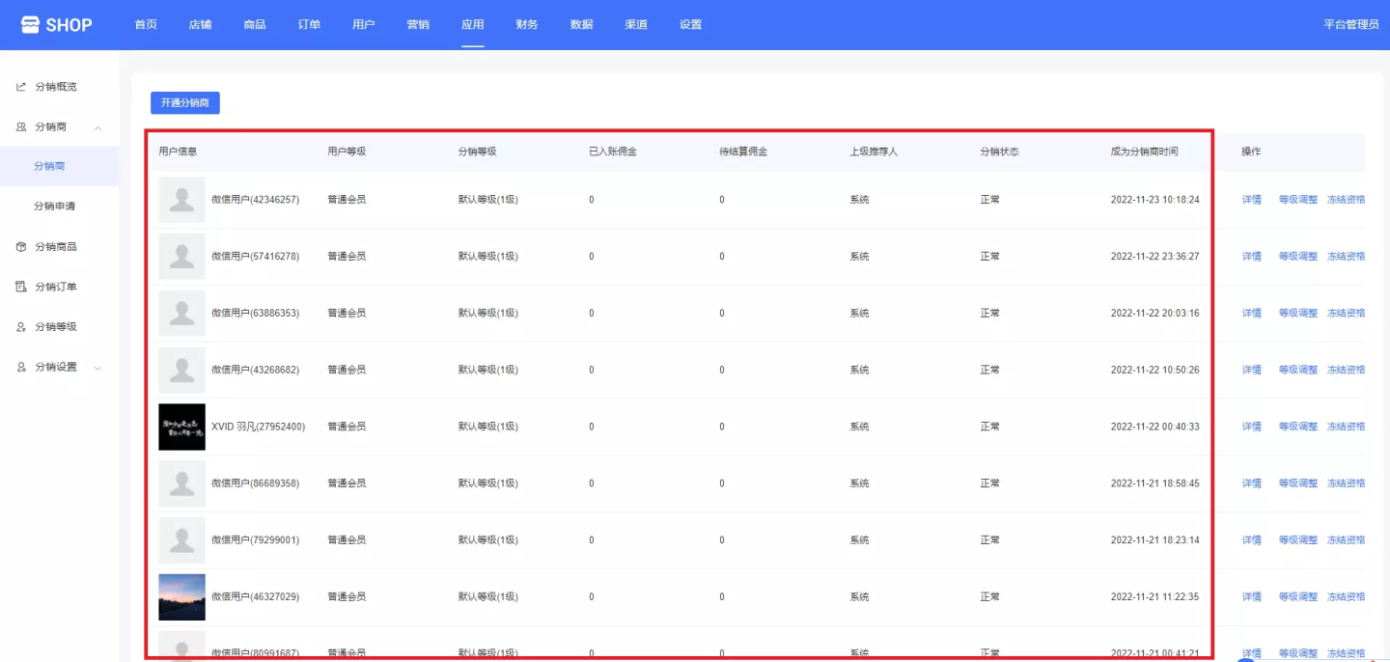Click timestamp 2022-11-21 18:58:45
The height and width of the screenshot is (662, 1390).
pyautogui.click(x=1155, y=483)
